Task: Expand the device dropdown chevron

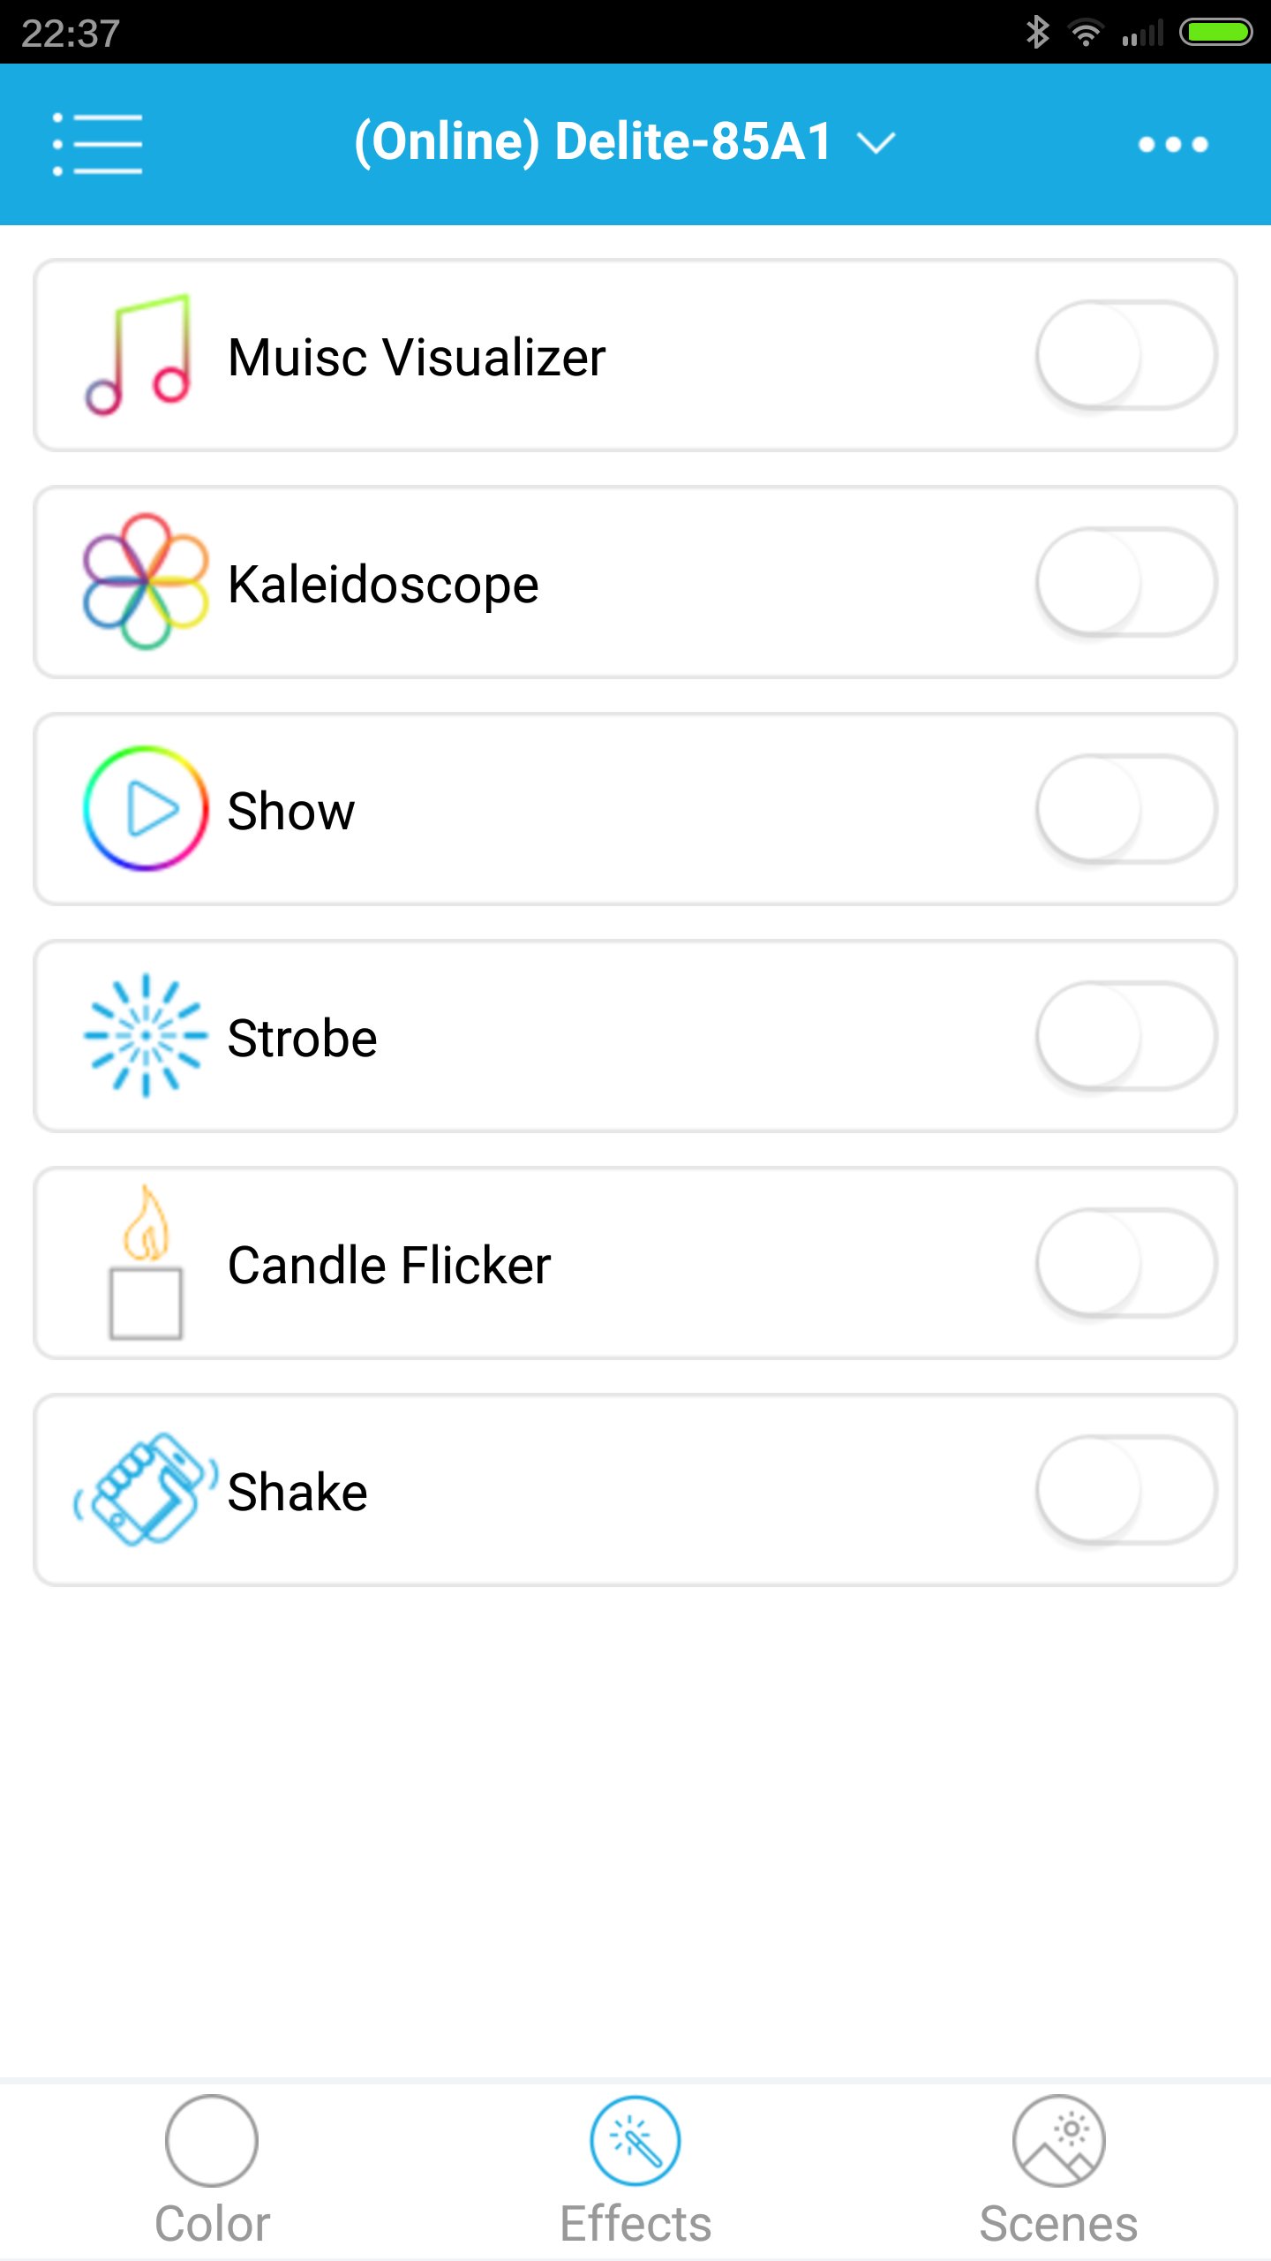Action: [x=876, y=142]
